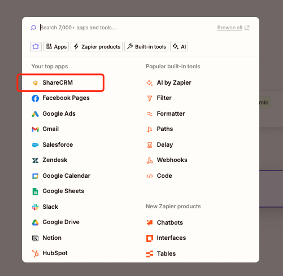Switch to the Home filter tab

[36, 46]
